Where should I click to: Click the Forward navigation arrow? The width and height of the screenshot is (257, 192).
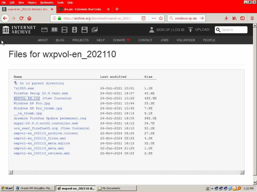click(13, 18)
